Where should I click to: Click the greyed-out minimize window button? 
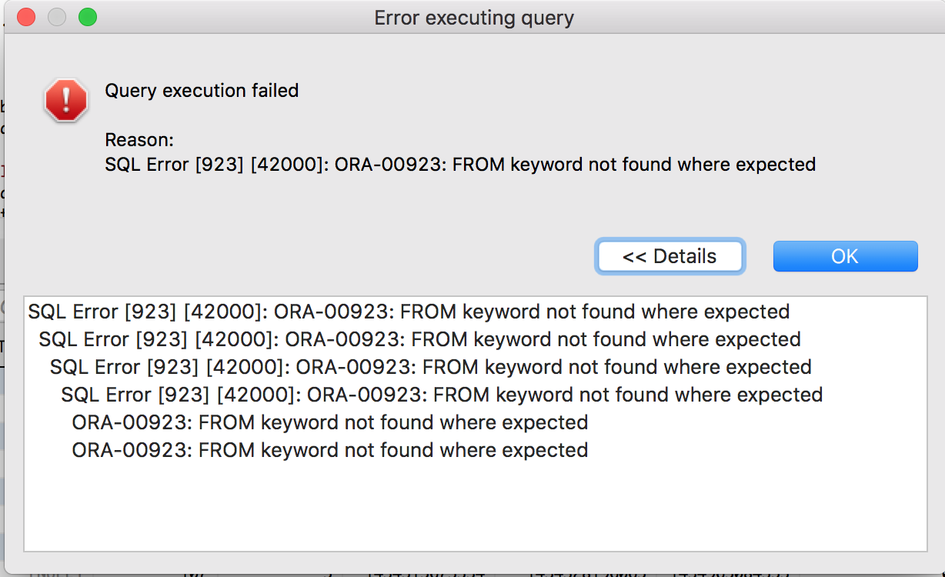click(x=57, y=17)
